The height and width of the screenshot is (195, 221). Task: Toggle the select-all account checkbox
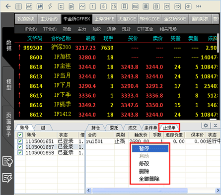click(x=20, y=135)
